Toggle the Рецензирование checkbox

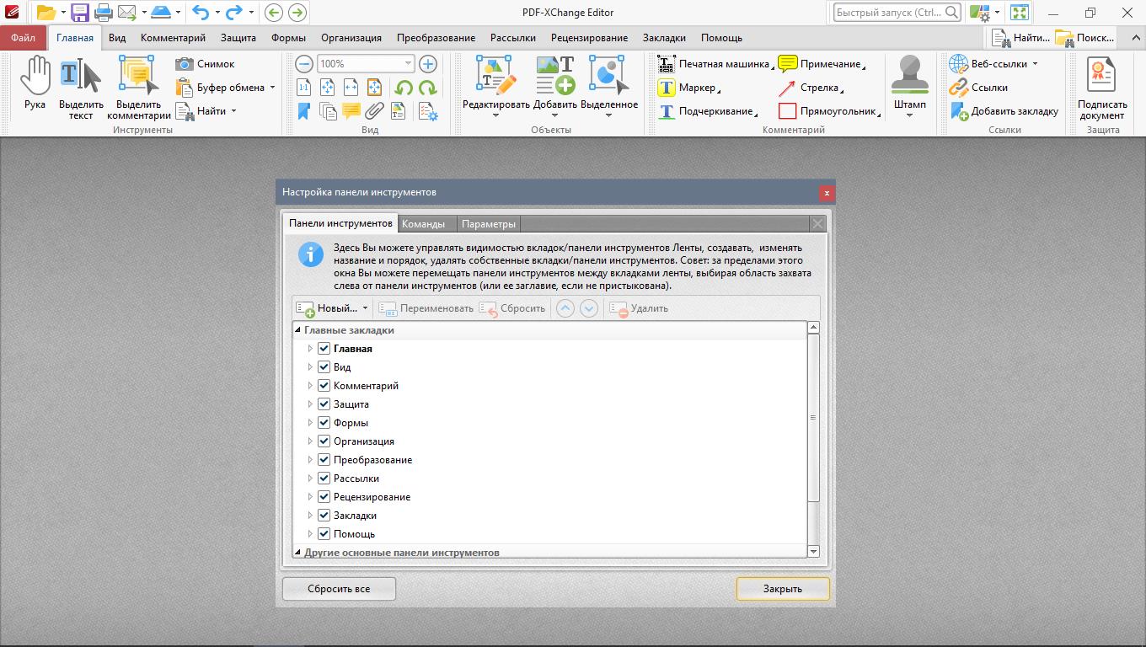tap(324, 496)
